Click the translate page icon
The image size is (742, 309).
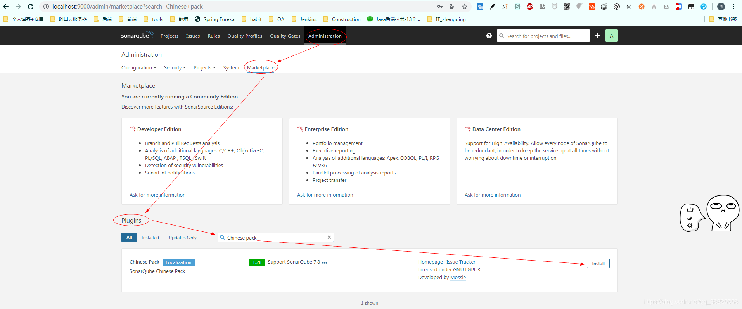click(x=452, y=7)
